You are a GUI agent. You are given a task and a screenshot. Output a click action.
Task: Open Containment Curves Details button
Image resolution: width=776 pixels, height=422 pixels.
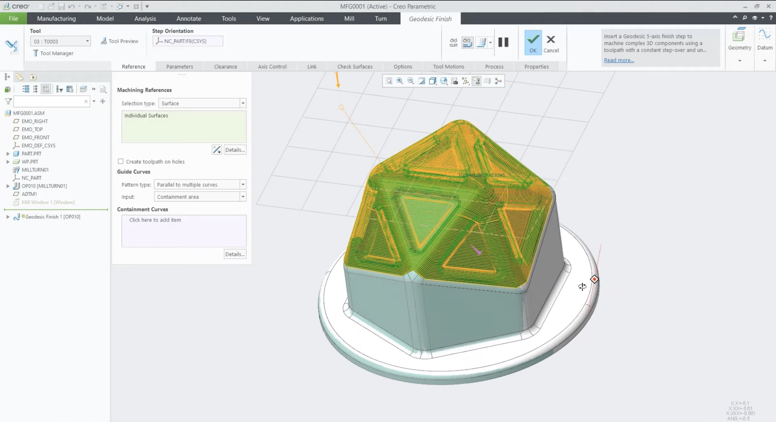[235, 254]
